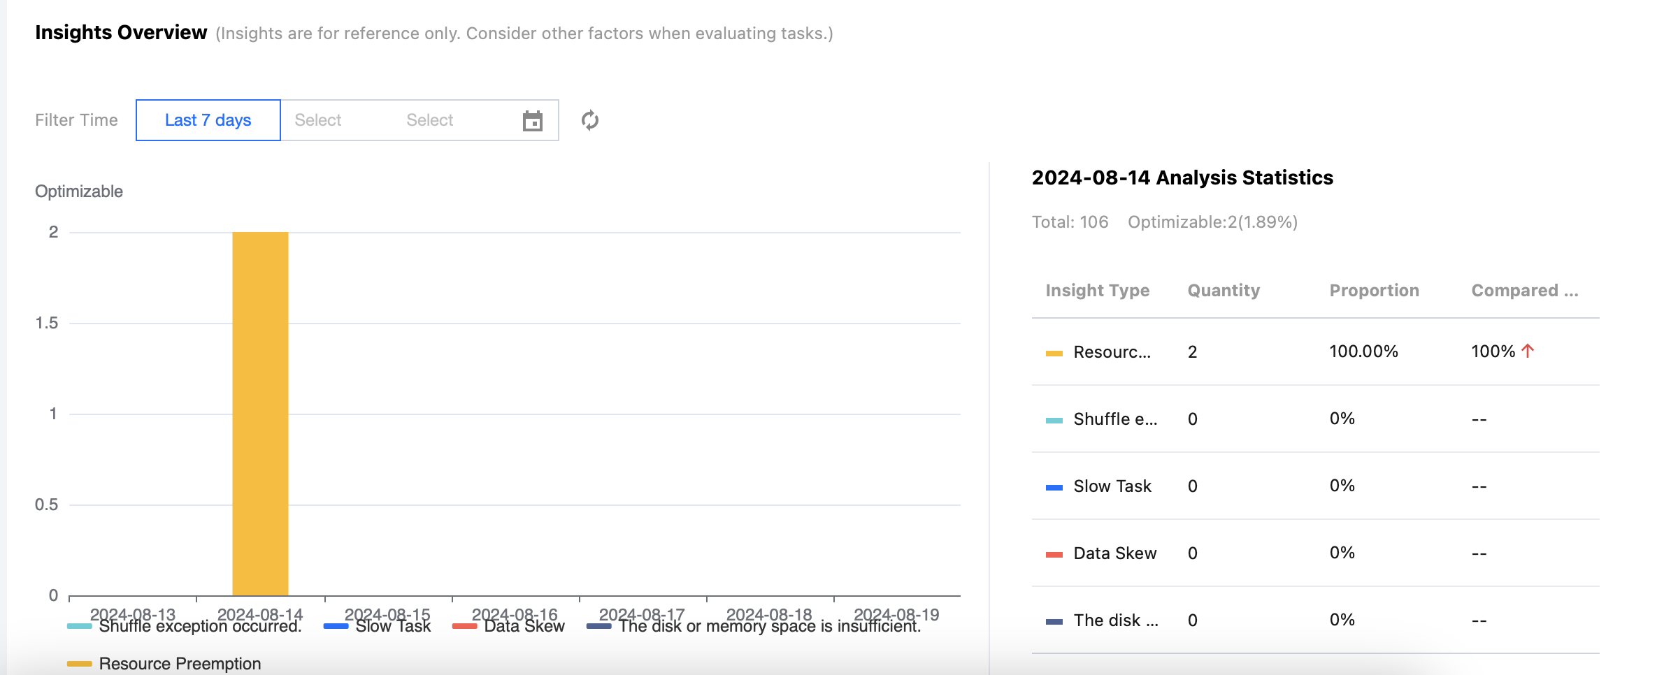
Task: Click the Proportion column header
Action: tap(1374, 291)
